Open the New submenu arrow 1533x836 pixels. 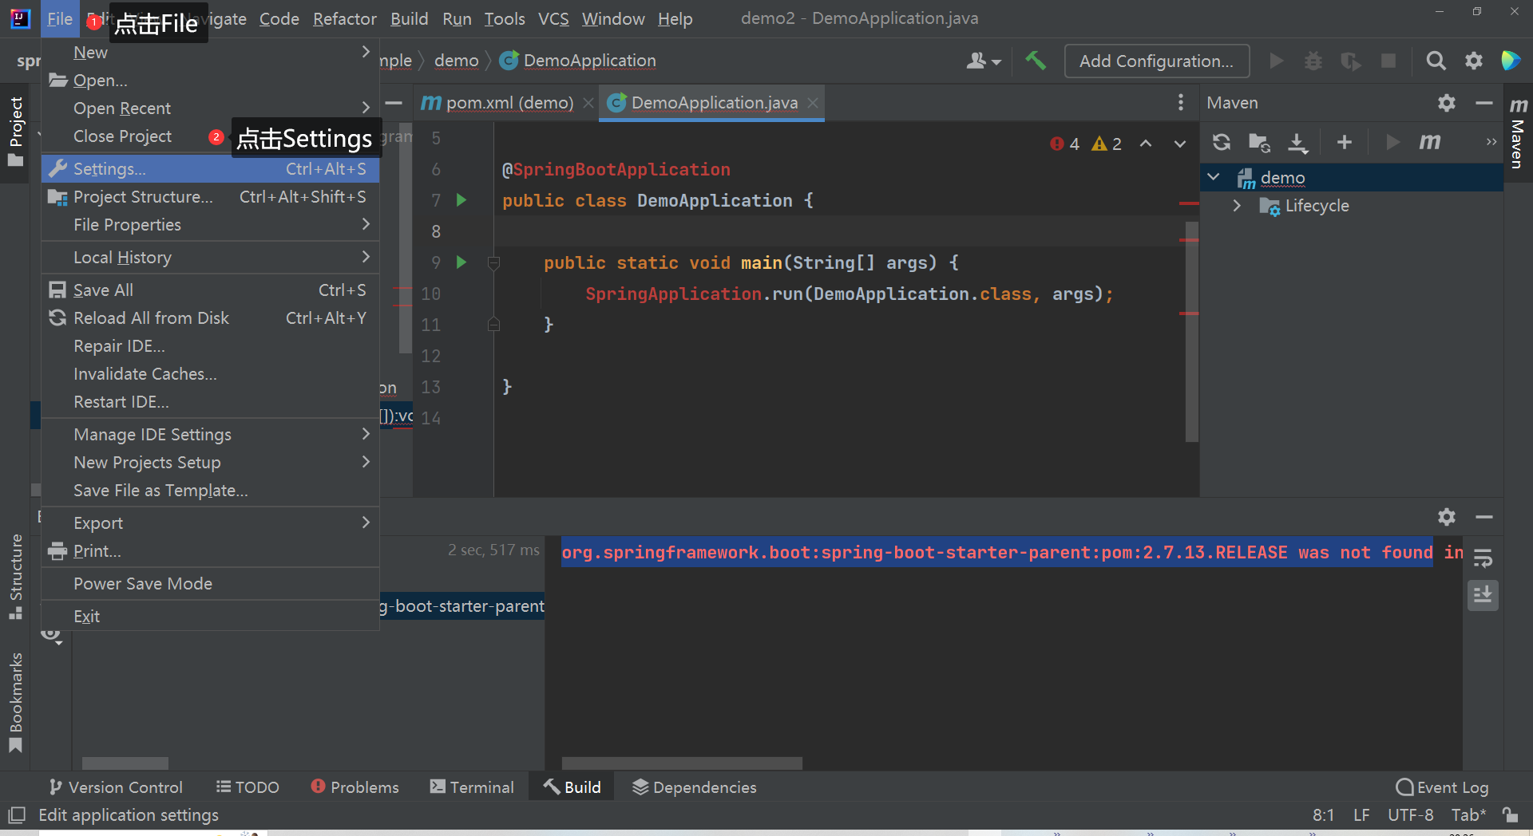coord(366,52)
